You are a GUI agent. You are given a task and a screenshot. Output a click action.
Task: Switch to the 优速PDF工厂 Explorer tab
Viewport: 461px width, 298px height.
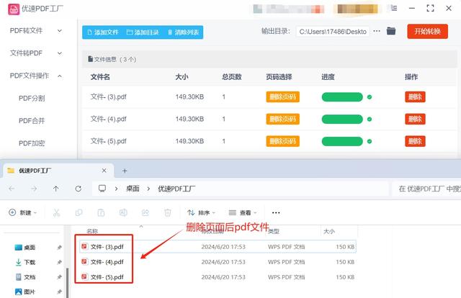(x=58, y=171)
